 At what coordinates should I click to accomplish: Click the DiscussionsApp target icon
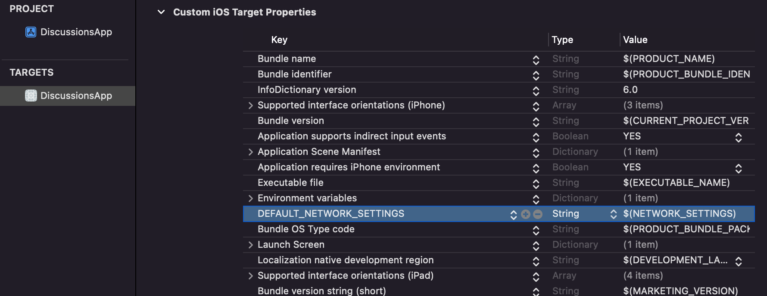[31, 96]
